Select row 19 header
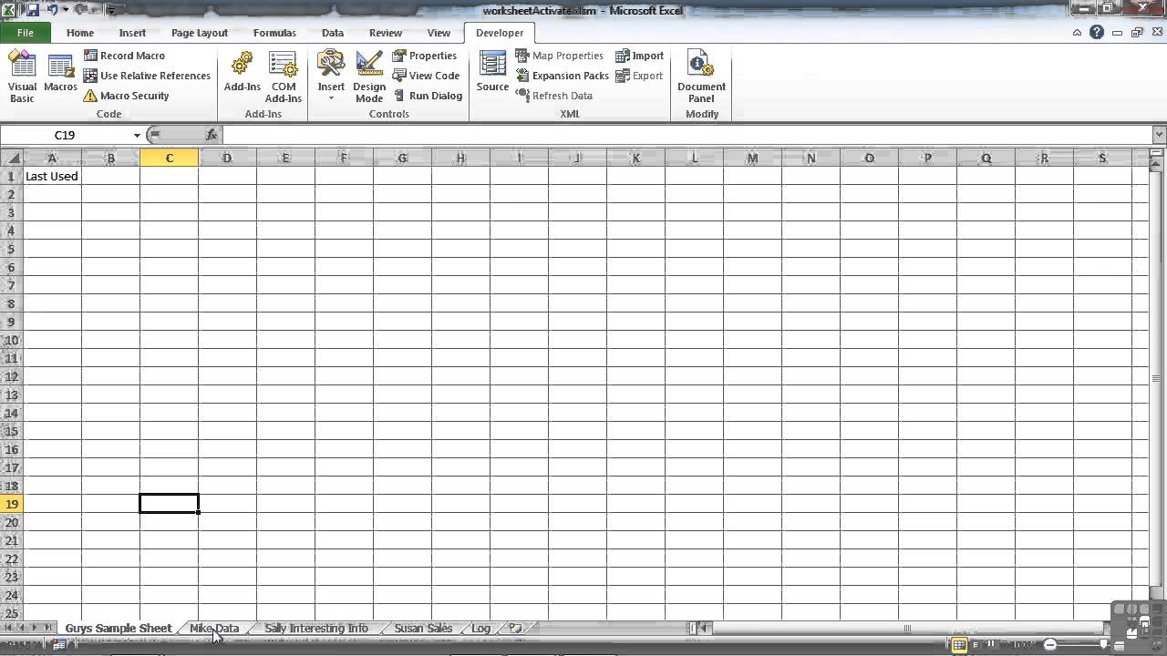 [12, 504]
